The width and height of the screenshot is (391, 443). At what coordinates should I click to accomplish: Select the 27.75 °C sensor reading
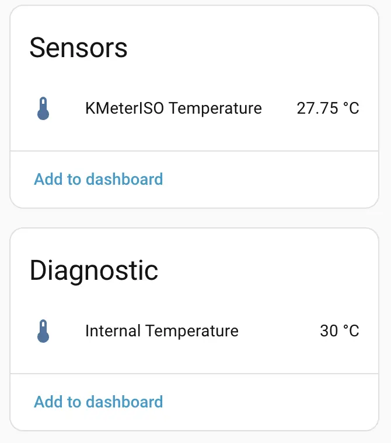click(x=328, y=108)
